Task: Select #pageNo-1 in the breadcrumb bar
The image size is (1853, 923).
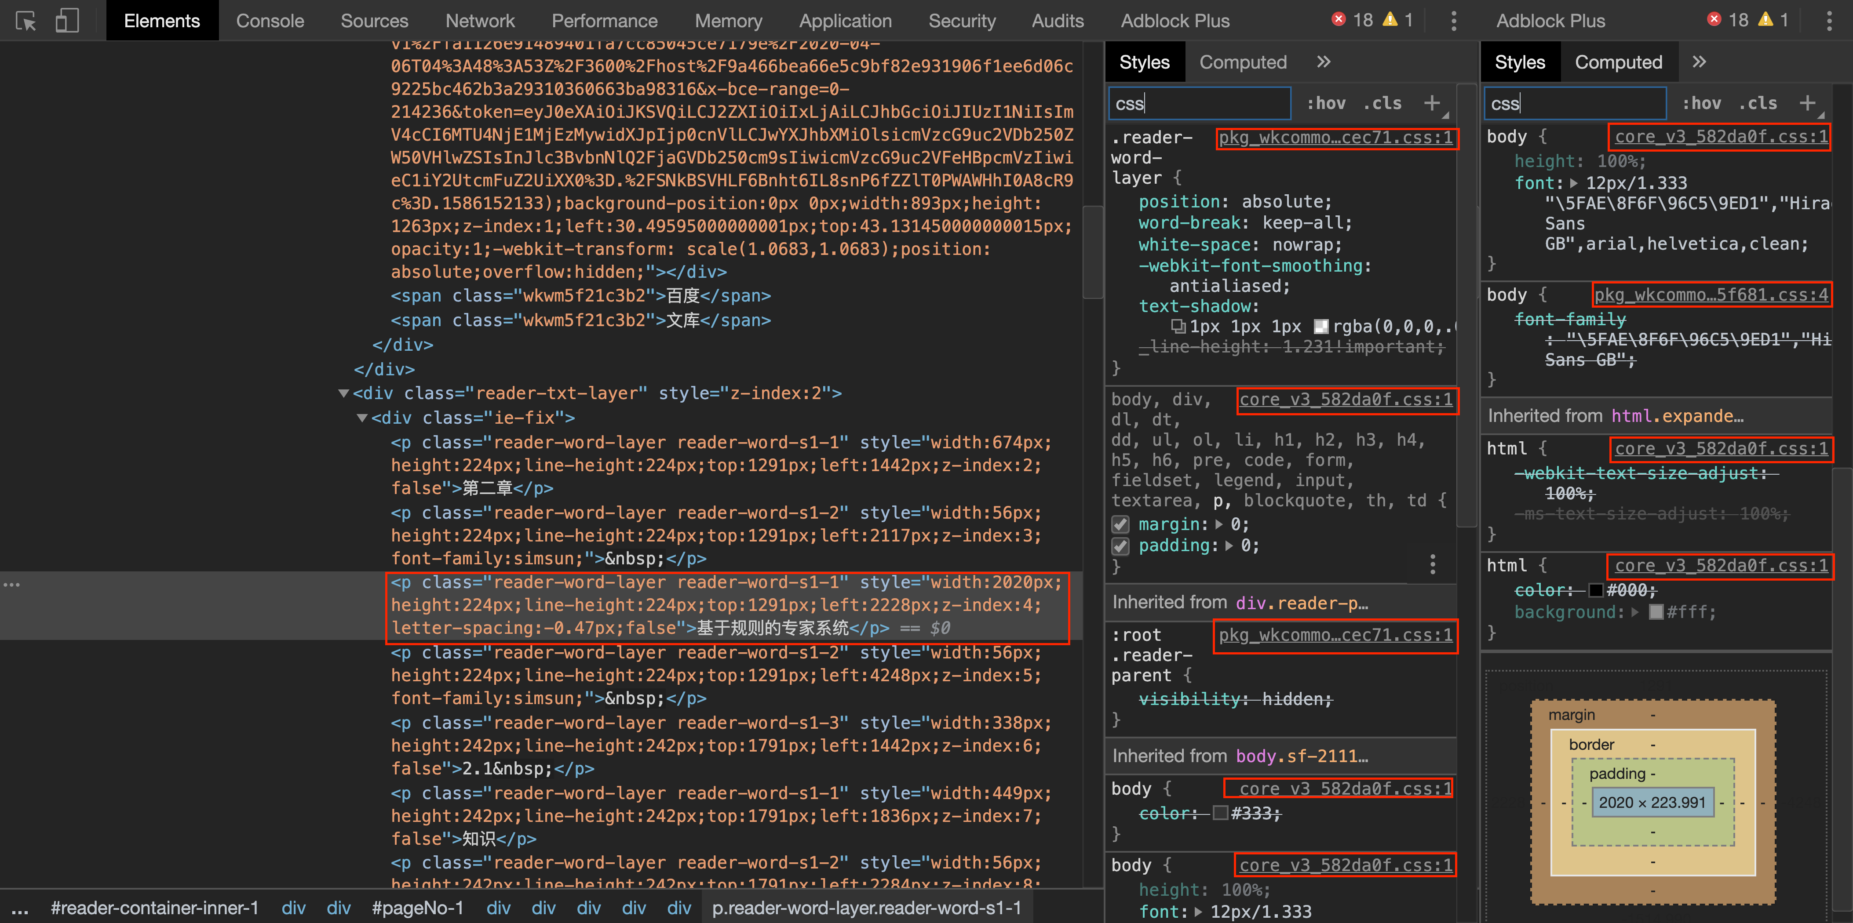Action: pyautogui.click(x=417, y=908)
